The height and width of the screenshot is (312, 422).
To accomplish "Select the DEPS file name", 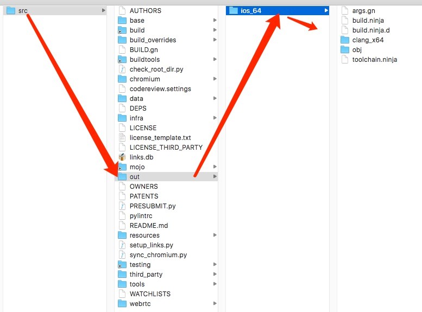I will (x=138, y=109).
